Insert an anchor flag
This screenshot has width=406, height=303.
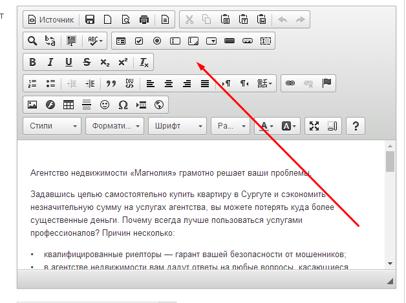tap(326, 83)
